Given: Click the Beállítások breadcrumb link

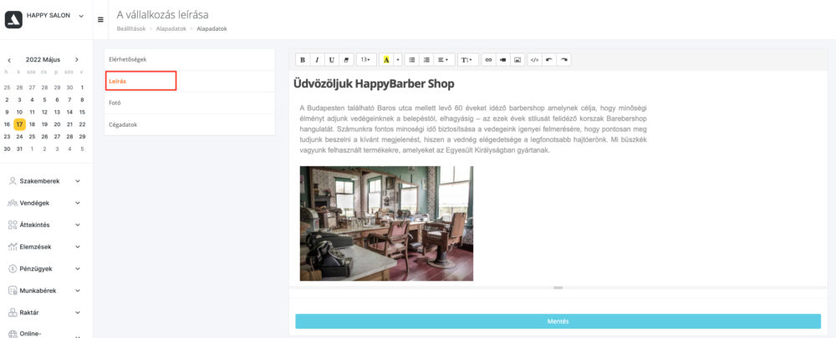Looking at the screenshot, I should (131, 28).
